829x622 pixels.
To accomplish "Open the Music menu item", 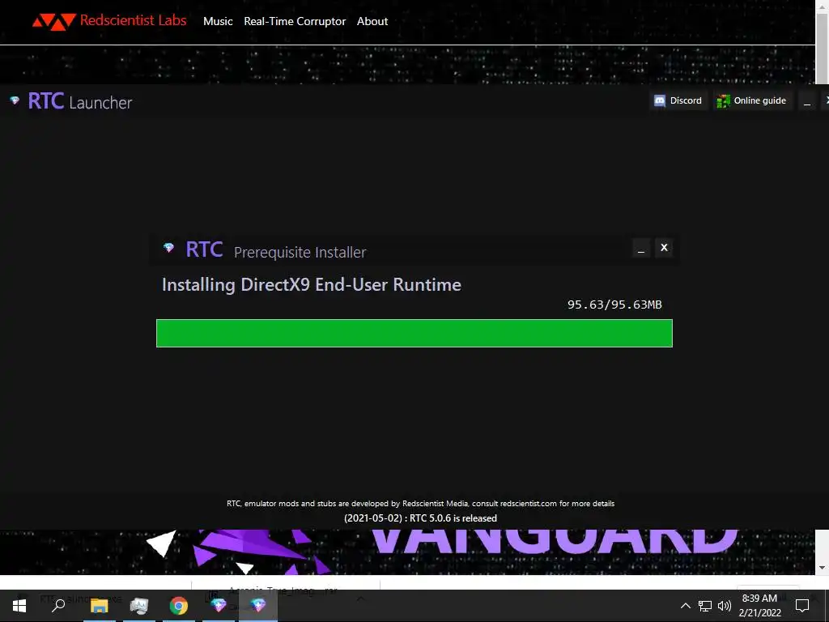I will tap(218, 21).
